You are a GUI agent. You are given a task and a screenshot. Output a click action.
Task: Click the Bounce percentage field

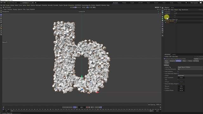click(181, 86)
